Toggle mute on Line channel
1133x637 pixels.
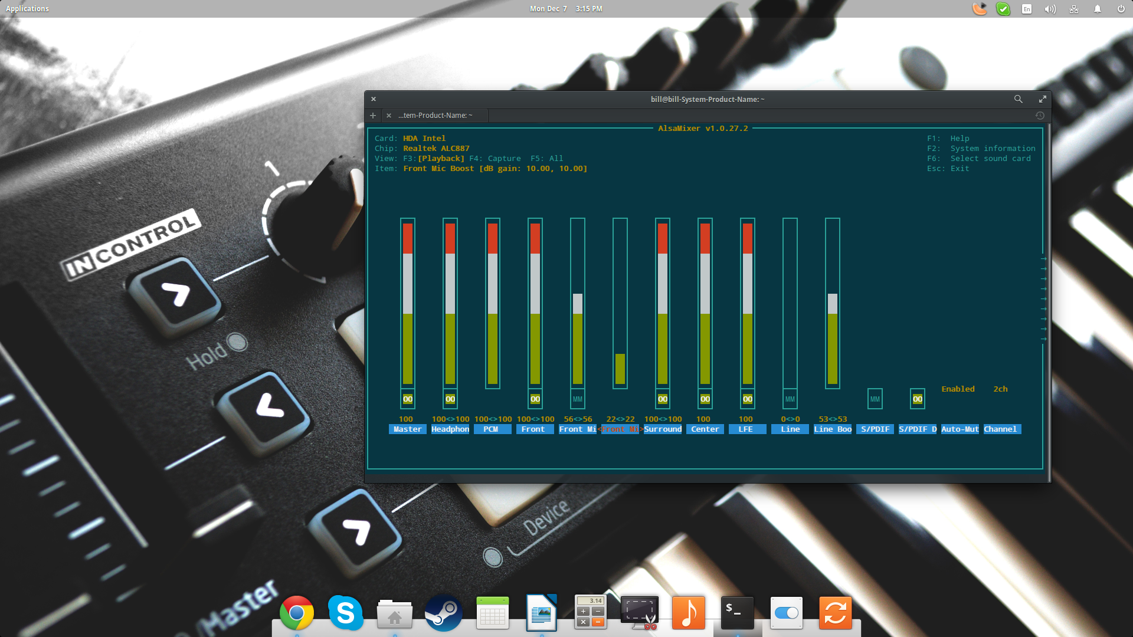(x=790, y=399)
